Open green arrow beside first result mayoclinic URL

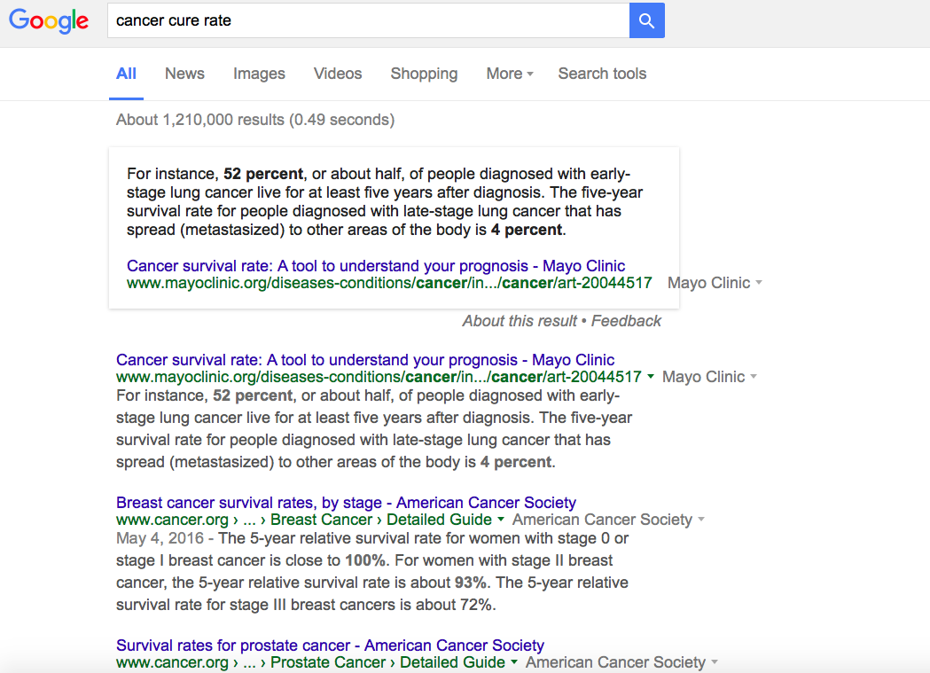coord(651,377)
